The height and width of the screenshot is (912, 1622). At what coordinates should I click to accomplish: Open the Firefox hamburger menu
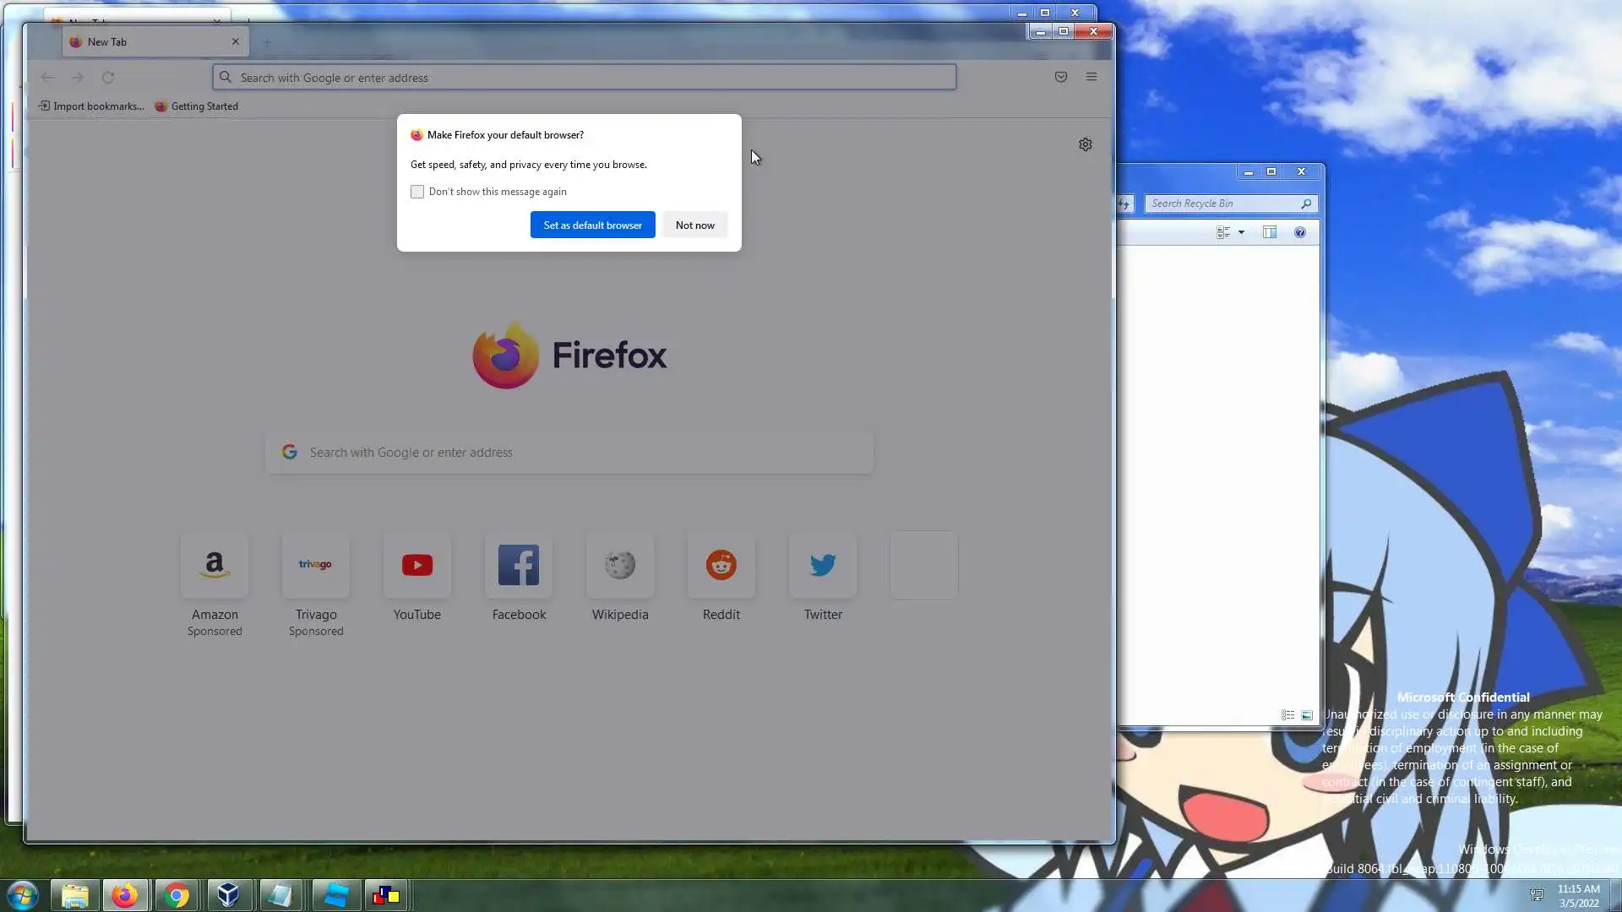(x=1091, y=77)
